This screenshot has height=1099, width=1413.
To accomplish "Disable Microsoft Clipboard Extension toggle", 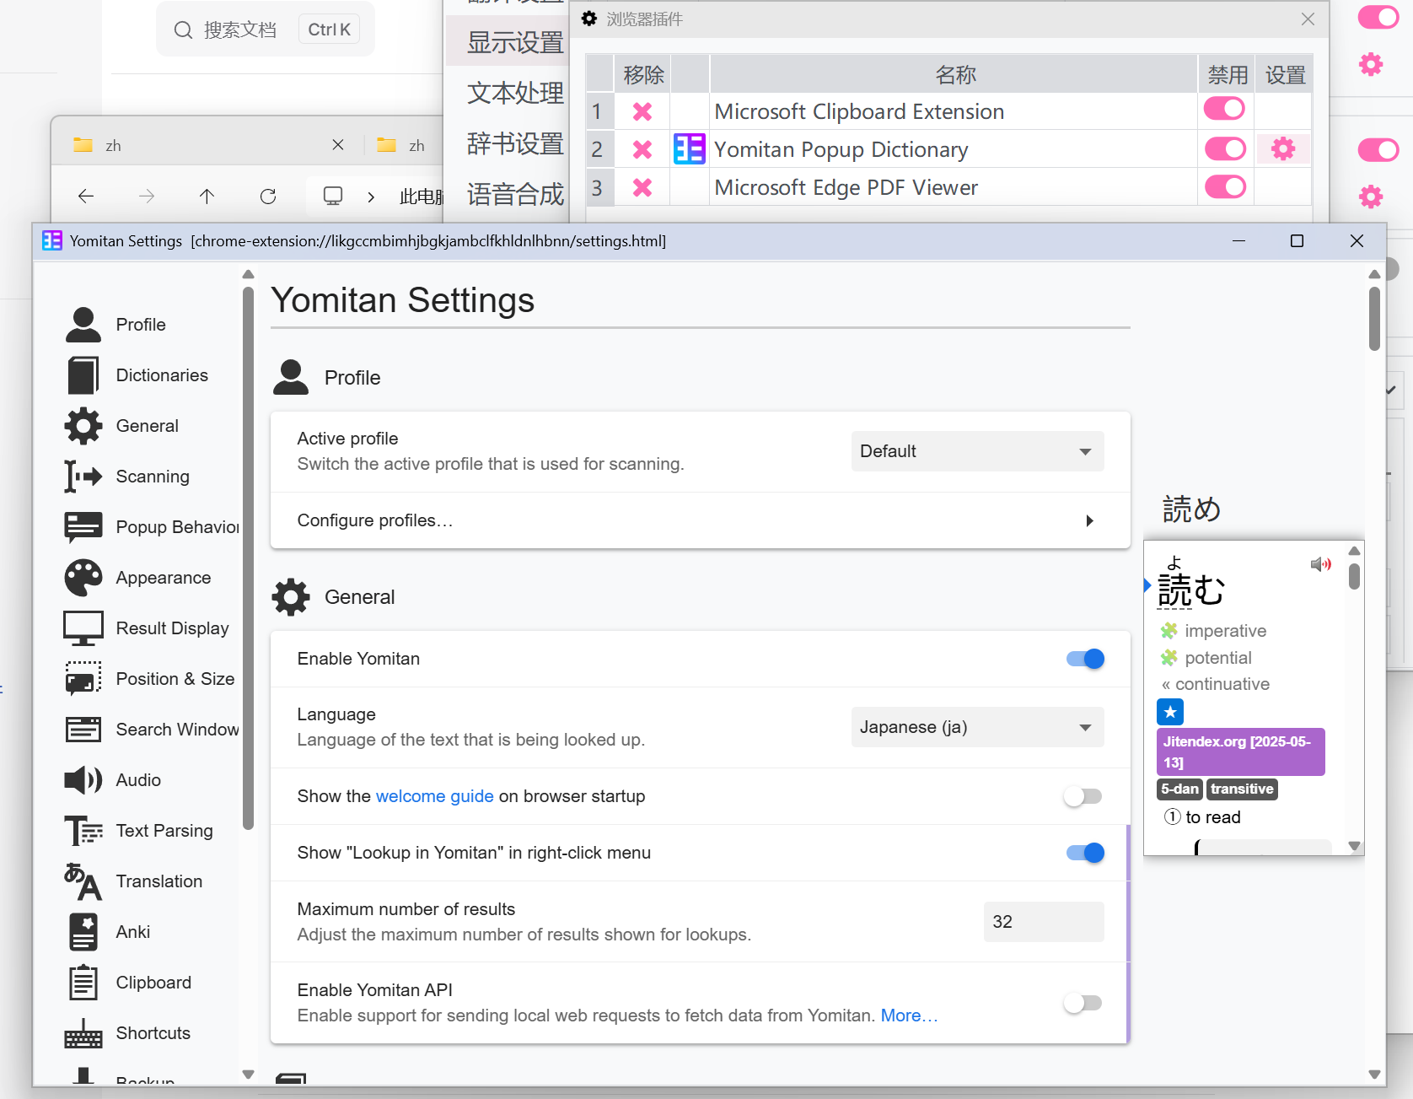I will pyautogui.click(x=1224, y=109).
